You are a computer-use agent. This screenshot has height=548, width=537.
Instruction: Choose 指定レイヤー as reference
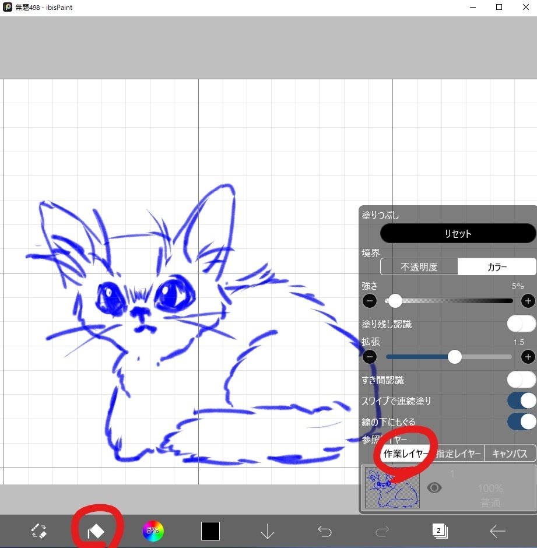point(458,453)
